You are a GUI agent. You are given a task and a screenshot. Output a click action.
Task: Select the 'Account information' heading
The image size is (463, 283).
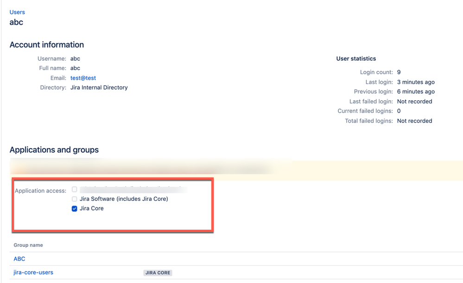[x=47, y=45]
